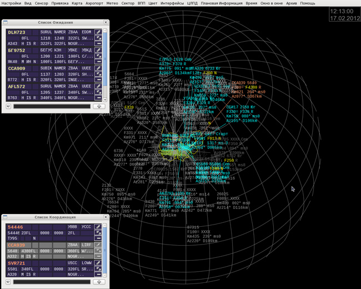The image size is (361, 289).
Task: Click scroll-down arrow in Список Координация
Action: (105, 275)
